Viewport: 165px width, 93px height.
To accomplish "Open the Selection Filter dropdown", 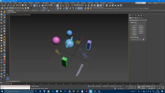I will [19, 5].
